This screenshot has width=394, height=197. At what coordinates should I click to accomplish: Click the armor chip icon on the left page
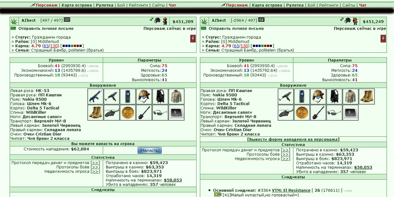point(176,113)
